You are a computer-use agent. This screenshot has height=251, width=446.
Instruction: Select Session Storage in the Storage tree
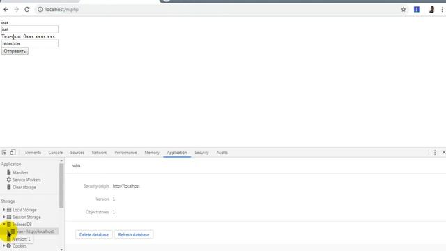26,217
